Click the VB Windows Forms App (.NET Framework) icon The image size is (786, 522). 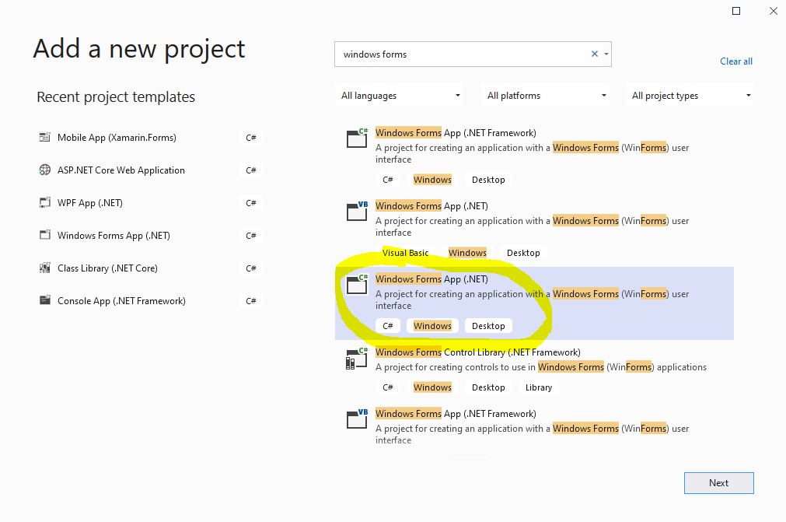[357, 419]
